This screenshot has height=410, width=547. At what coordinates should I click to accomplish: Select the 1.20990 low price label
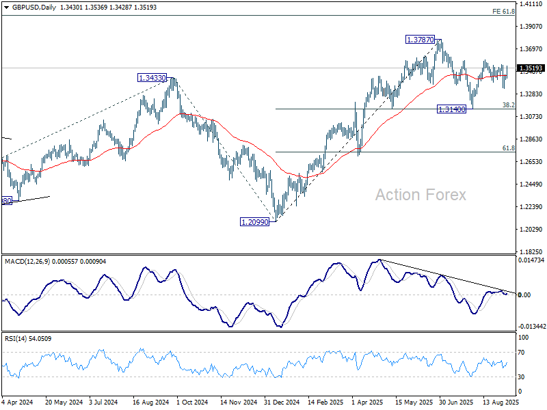pos(255,221)
